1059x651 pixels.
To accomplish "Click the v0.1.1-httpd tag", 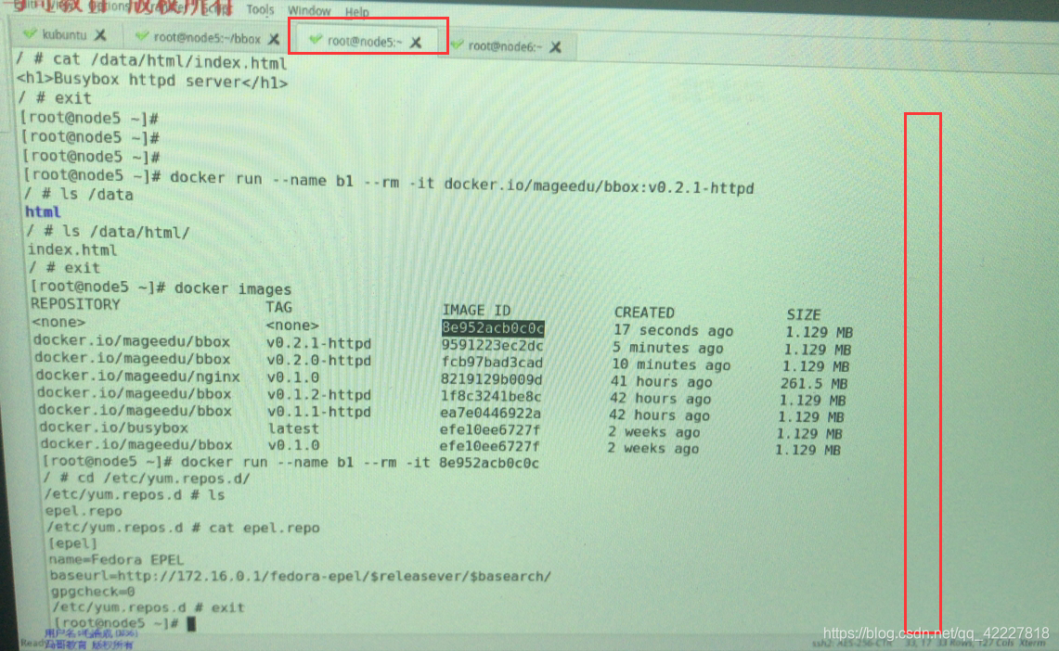I will (x=318, y=412).
